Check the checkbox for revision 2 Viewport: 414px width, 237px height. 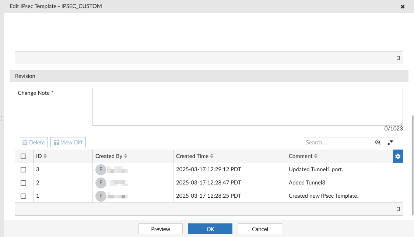point(24,183)
